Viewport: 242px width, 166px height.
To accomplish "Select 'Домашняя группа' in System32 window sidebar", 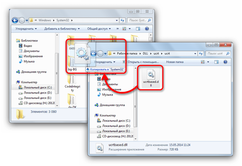I will click(31, 72).
